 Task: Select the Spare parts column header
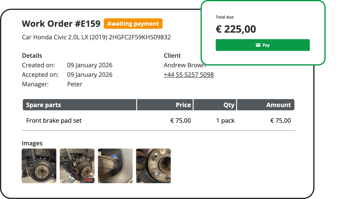[x=43, y=104]
